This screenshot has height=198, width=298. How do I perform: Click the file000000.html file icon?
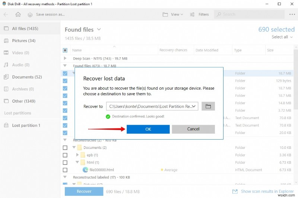[85, 170]
